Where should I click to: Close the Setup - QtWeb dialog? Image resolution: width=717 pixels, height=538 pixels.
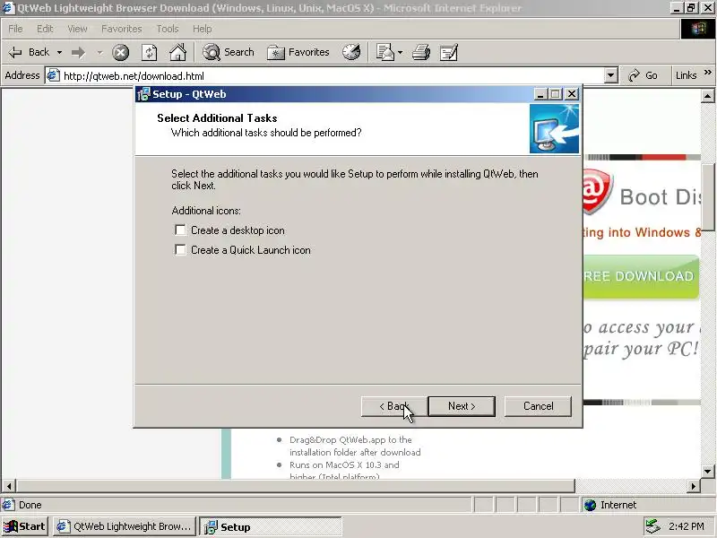tap(572, 94)
